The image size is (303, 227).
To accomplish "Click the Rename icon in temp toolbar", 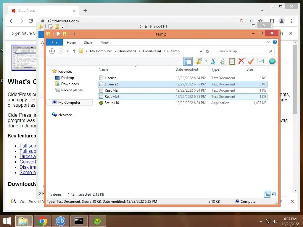I will point(260,61).
